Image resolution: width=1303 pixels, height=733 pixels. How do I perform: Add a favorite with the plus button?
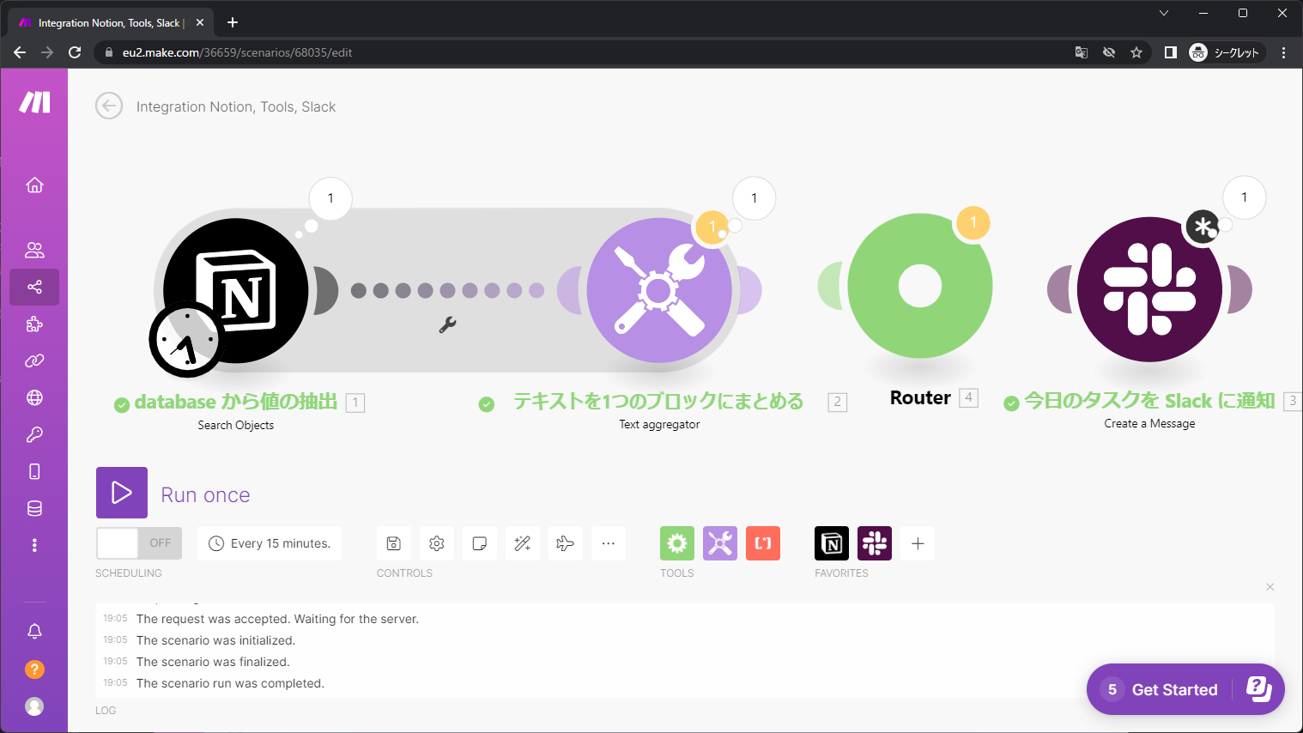[918, 543]
